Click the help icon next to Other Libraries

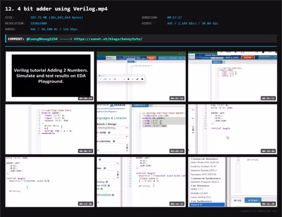click(x=114, y=141)
